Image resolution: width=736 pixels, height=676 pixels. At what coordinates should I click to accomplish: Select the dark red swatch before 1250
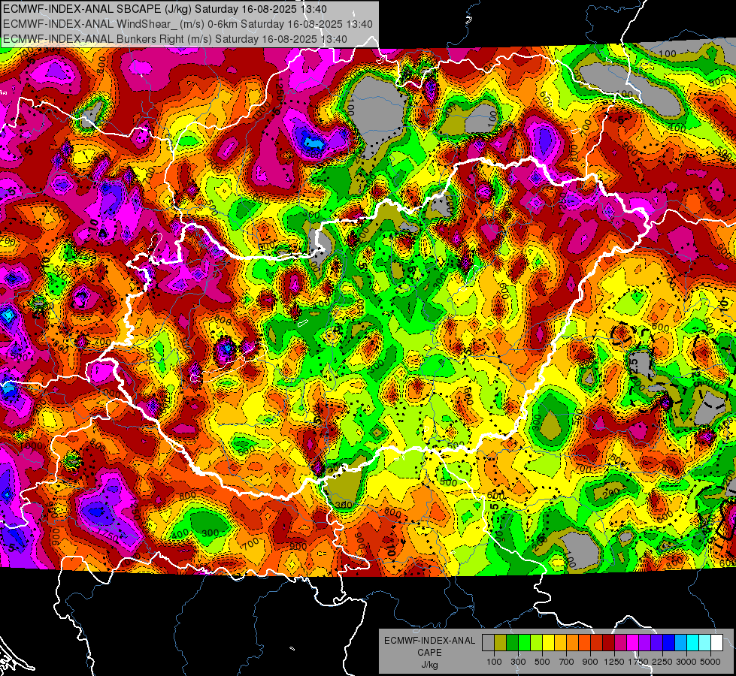point(609,643)
